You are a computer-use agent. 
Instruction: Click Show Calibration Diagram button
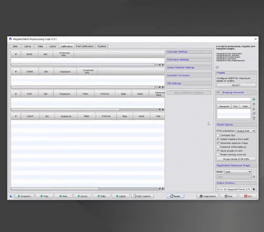189,93
